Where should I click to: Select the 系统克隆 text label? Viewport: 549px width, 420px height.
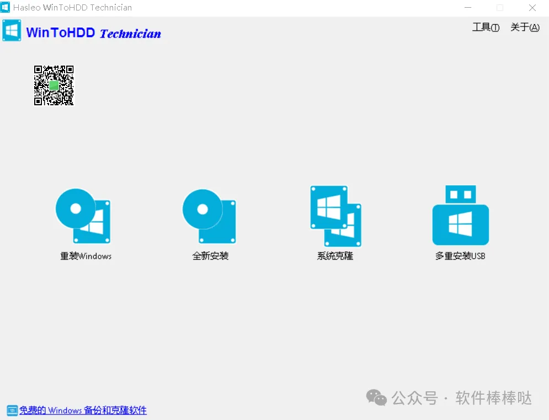pos(335,256)
